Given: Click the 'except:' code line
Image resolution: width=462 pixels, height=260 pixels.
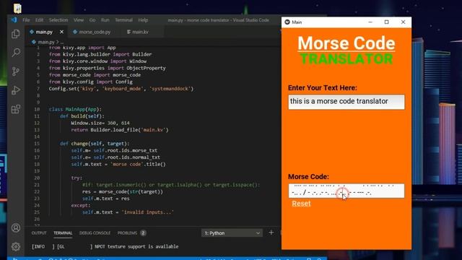Looking at the screenshot, I should [x=81, y=205].
